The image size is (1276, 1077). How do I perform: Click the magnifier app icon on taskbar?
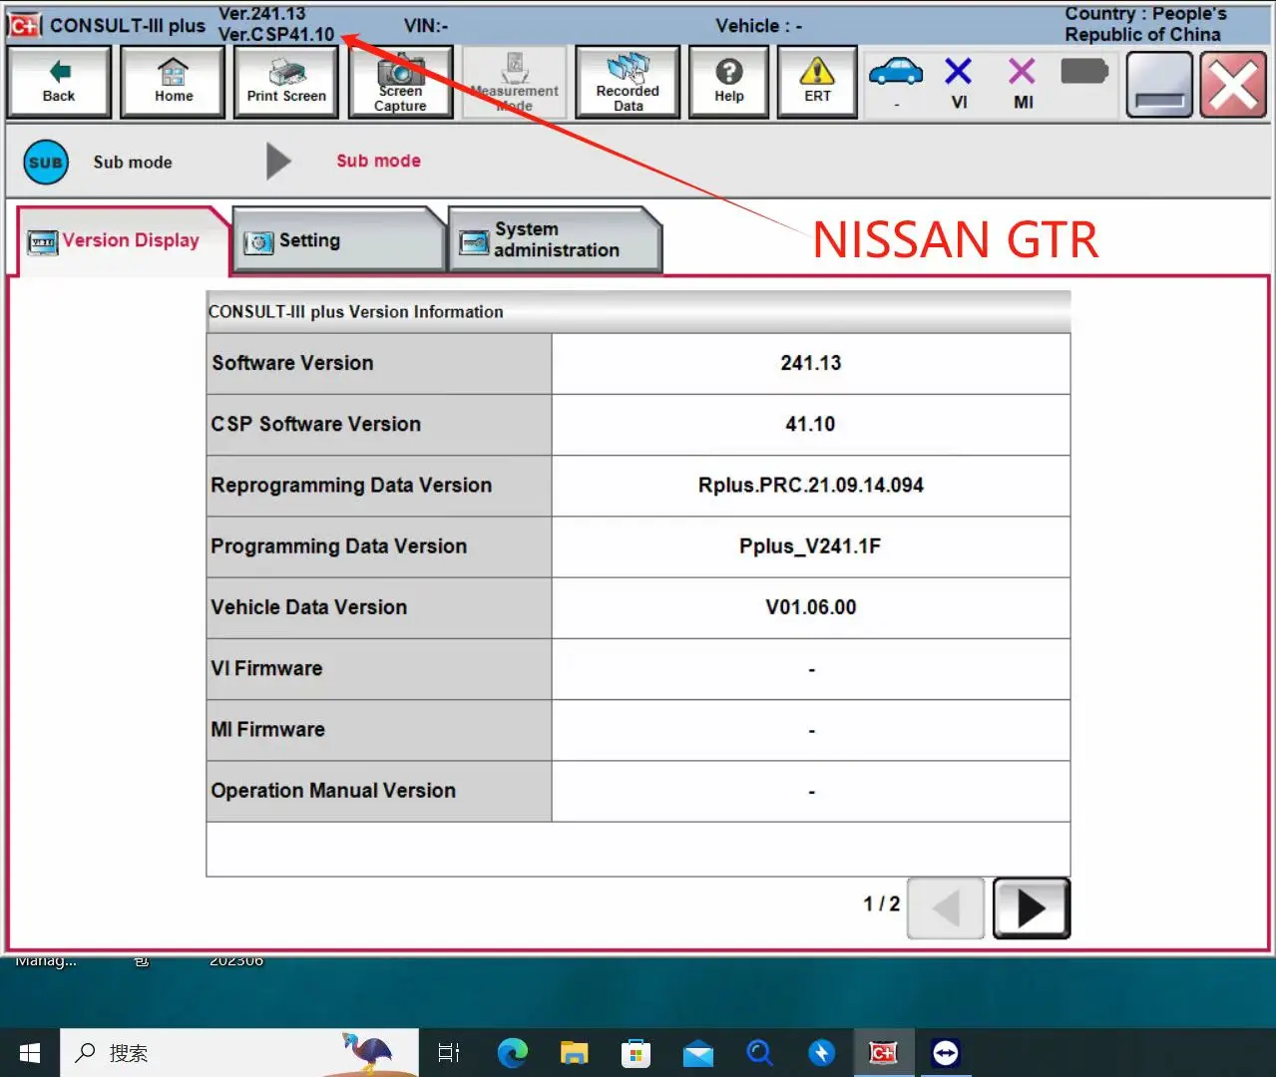tap(760, 1053)
